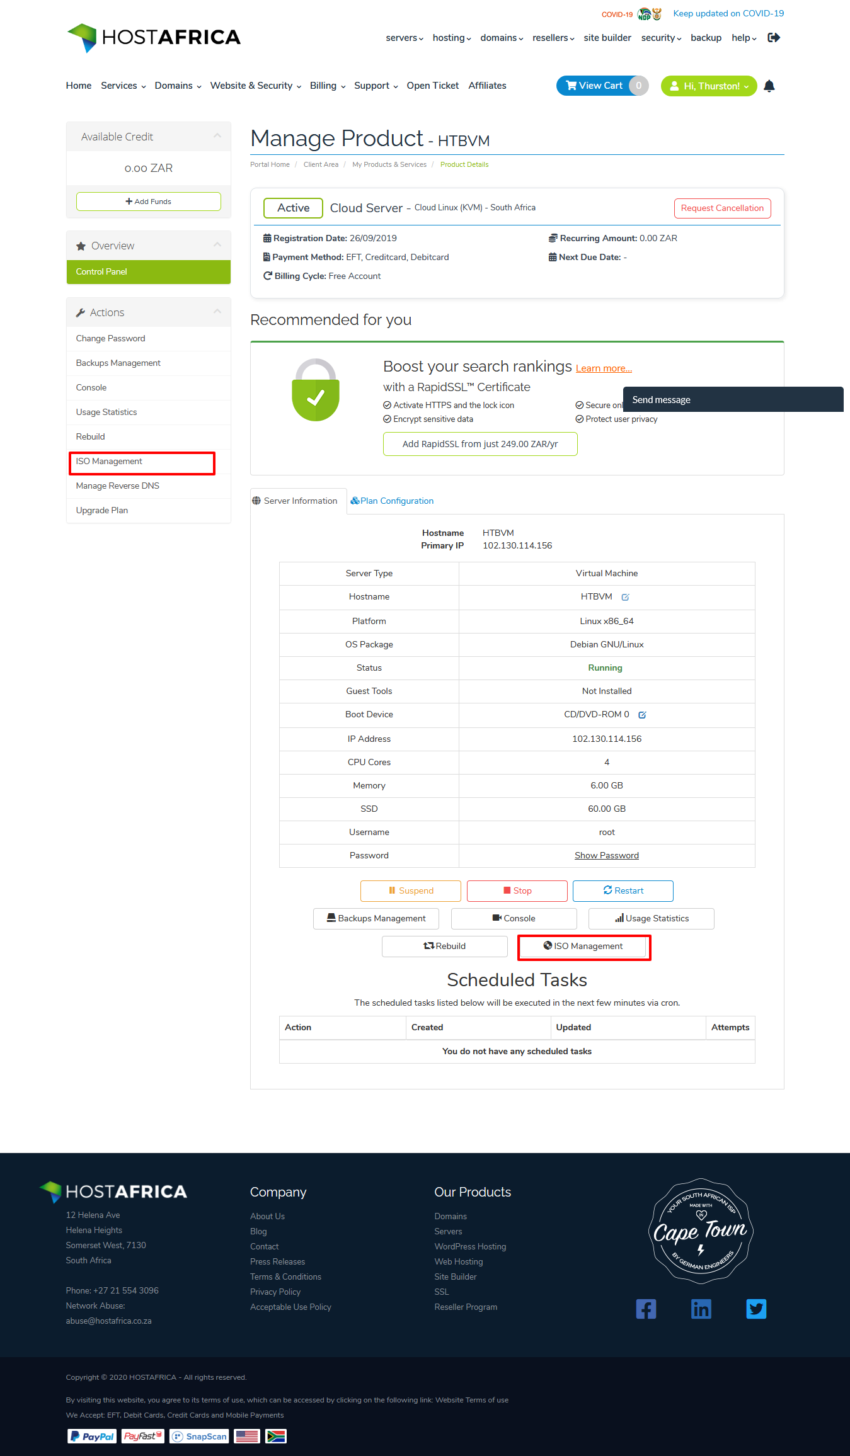Click the Add Funds button
The height and width of the screenshot is (1456, 850).
pyautogui.click(x=149, y=202)
